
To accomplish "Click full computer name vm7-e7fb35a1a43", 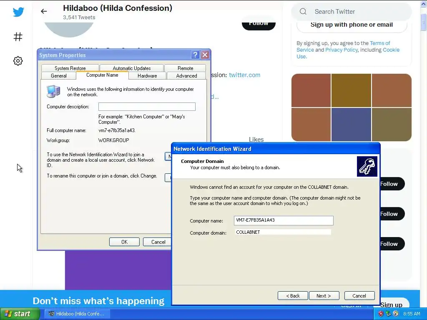I will (x=117, y=130).
